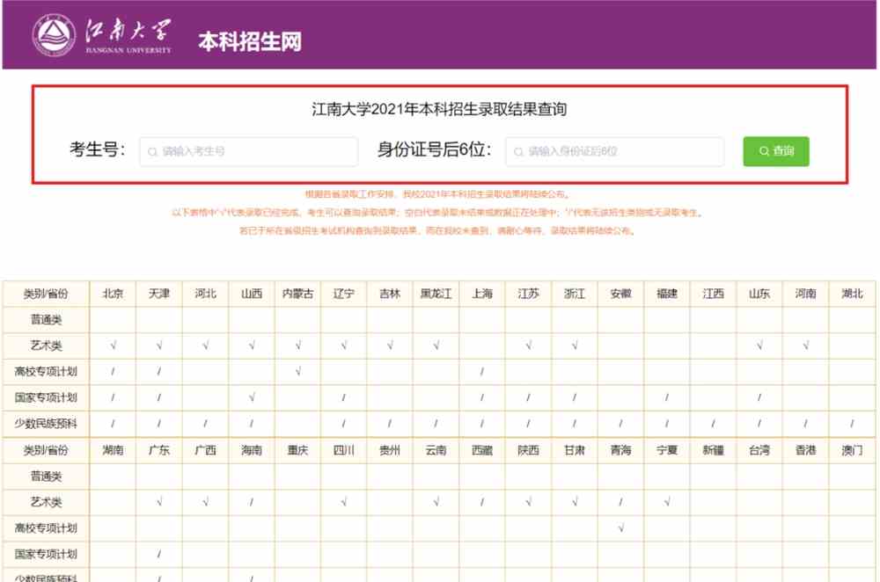880x582 pixels.
Task: Select the 台湾 column header
Action: pos(759,449)
